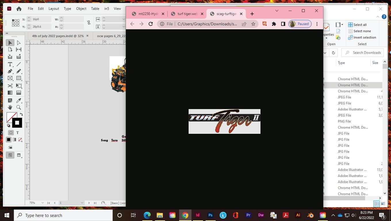Screen dimensions: 391x221
Task: Pick the Content Collector tool
Action: 10,56
